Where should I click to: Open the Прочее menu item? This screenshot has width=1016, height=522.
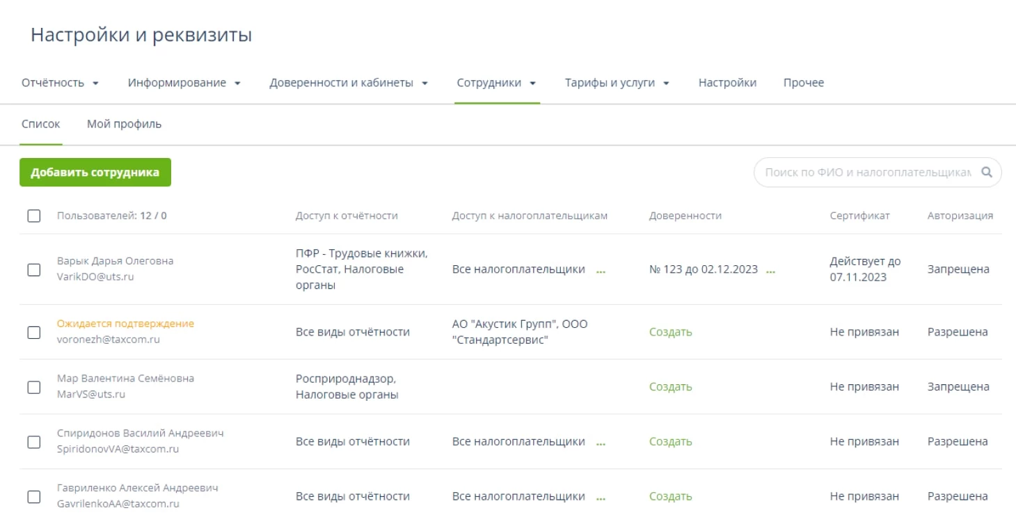tap(803, 83)
